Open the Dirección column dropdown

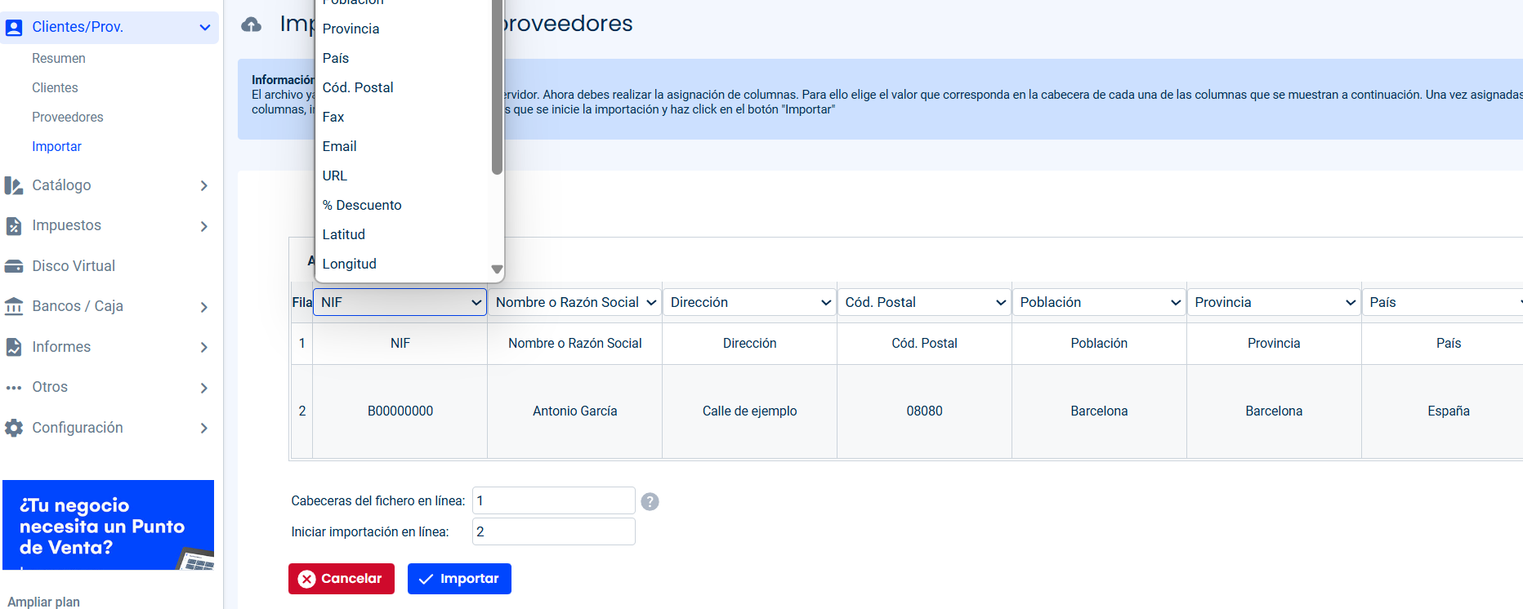pyautogui.click(x=748, y=302)
